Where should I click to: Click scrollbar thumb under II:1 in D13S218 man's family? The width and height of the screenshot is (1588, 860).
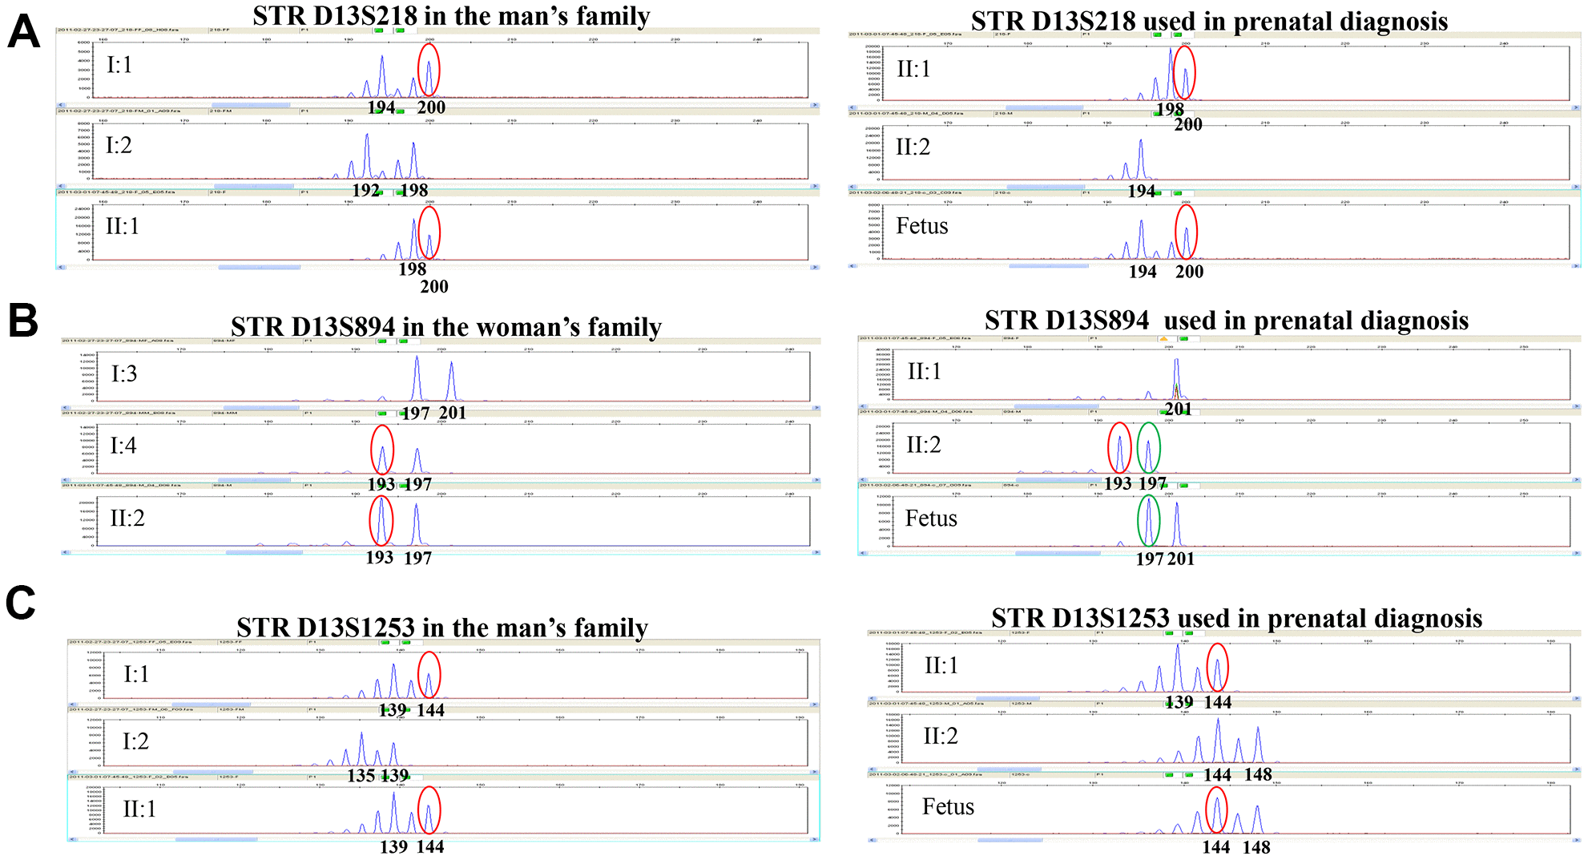coord(259,267)
